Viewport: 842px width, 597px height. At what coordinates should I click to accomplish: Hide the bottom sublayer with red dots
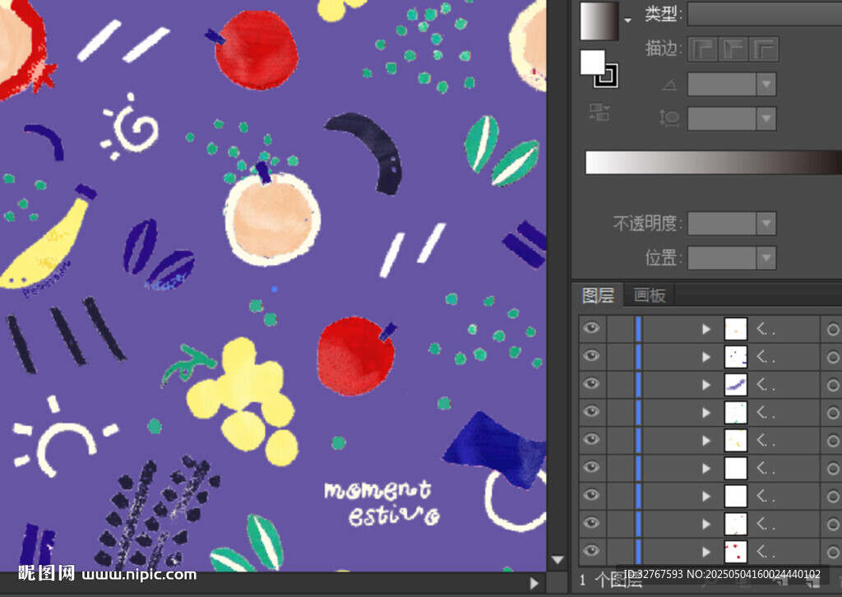[590, 550]
